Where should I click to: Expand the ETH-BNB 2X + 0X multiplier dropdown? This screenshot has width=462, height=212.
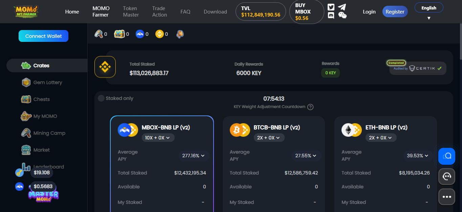(381, 138)
